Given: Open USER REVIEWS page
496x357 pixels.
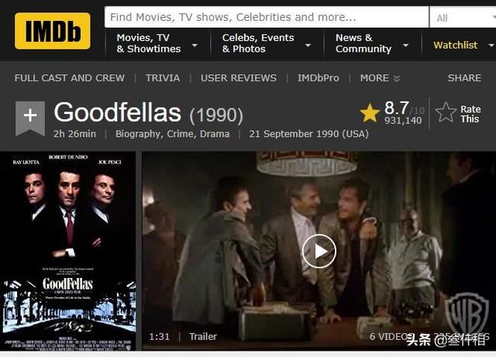Looking at the screenshot, I should pos(239,77).
